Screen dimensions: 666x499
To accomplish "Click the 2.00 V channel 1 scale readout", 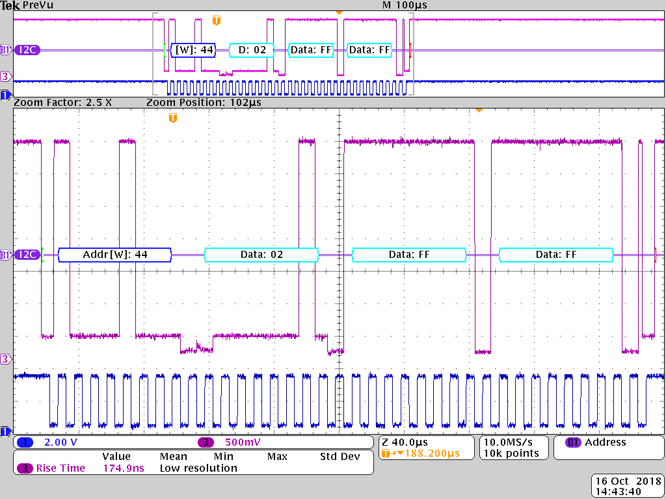I will (x=60, y=442).
